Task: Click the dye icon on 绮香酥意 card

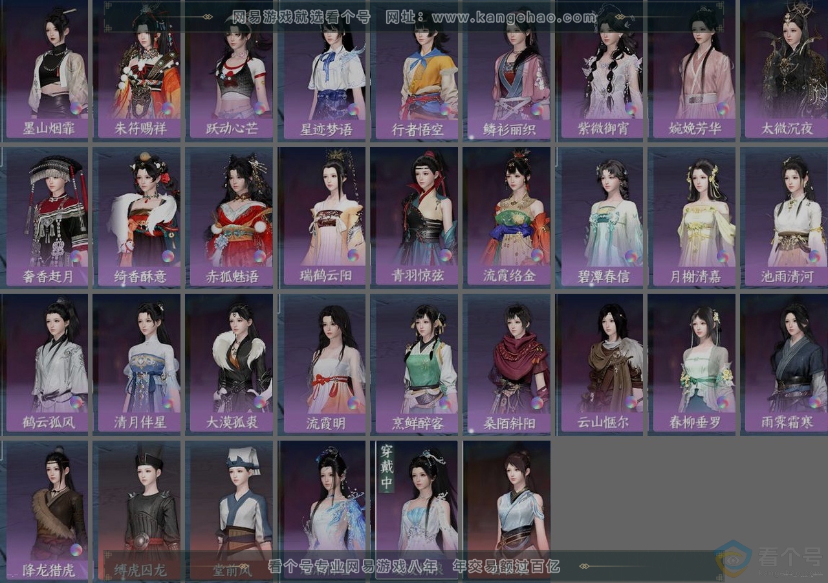Action: [x=168, y=256]
